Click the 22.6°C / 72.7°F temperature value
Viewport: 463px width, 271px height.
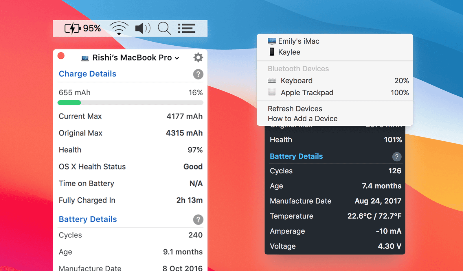374,216
